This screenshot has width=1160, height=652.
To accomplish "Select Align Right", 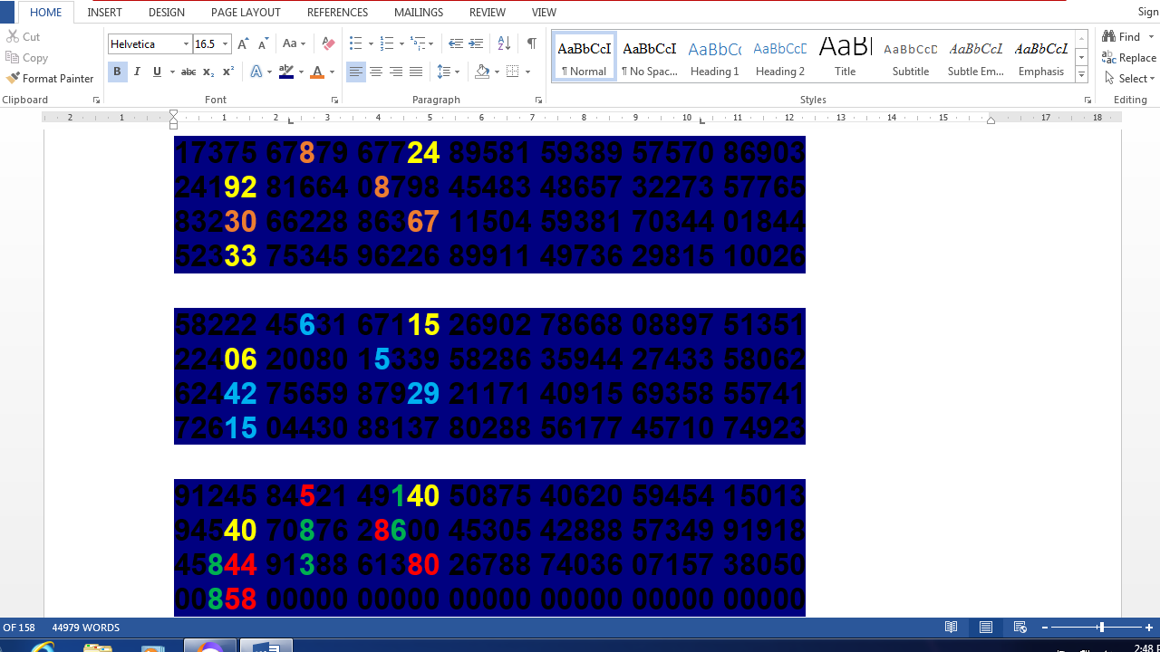I will (396, 72).
